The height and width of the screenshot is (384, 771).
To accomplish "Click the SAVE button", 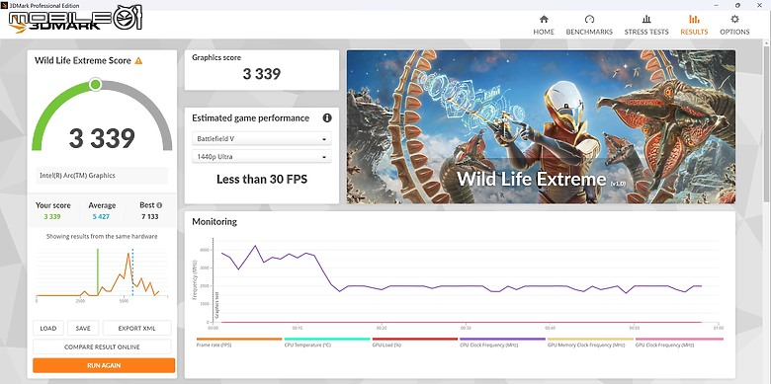I will pos(83,328).
